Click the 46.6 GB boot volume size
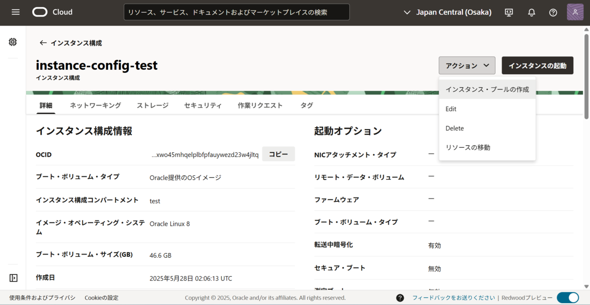This screenshot has width=590, height=305. [x=160, y=255]
